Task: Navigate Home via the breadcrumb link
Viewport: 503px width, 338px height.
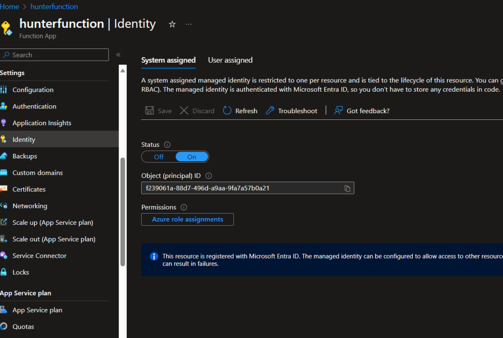Action: [x=9, y=6]
